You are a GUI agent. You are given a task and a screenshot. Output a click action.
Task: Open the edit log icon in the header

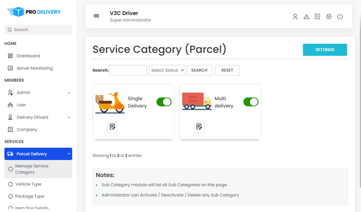(x=317, y=16)
